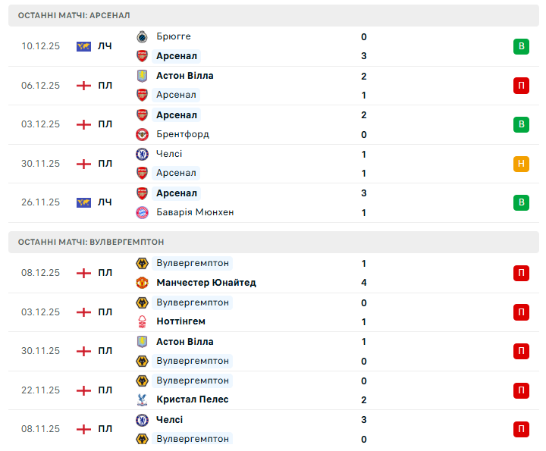
Task: Click the red loss badge for 06.12.25 match
Action: pyautogui.click(x=521, y=86)
